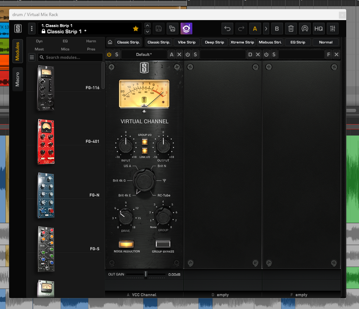Click the purple eye plugin icon
This screenshot has height=309, width=359.
(x=186, y=28)
